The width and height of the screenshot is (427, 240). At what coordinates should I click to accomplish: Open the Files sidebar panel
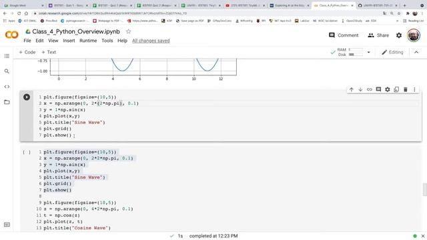click(x=7, y=102)
